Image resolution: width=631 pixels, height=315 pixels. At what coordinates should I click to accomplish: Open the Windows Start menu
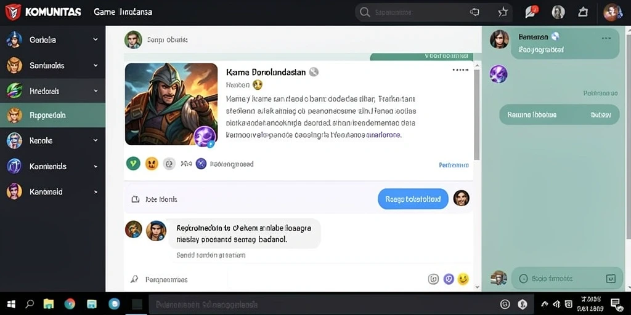click(11, 304)
